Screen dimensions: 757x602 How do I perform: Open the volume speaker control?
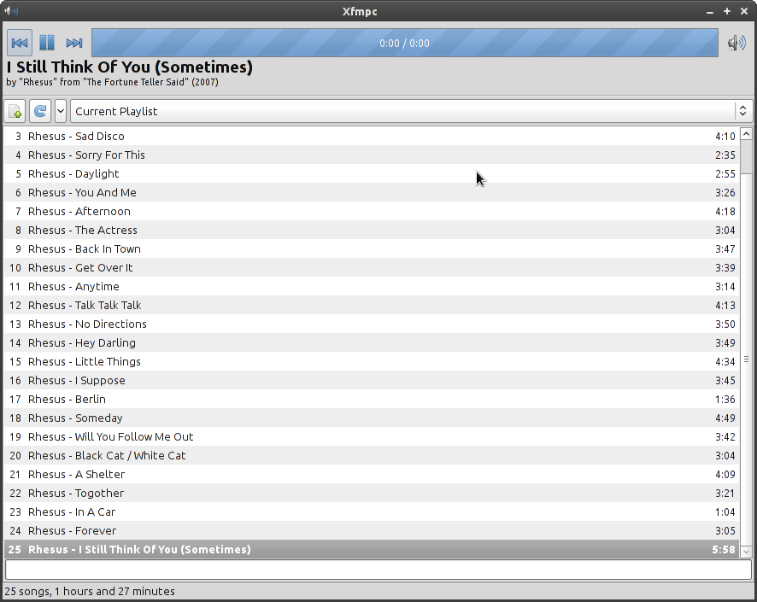(x=736, y=44)
